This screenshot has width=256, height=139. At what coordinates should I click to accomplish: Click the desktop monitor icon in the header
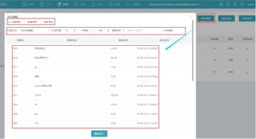228,4
